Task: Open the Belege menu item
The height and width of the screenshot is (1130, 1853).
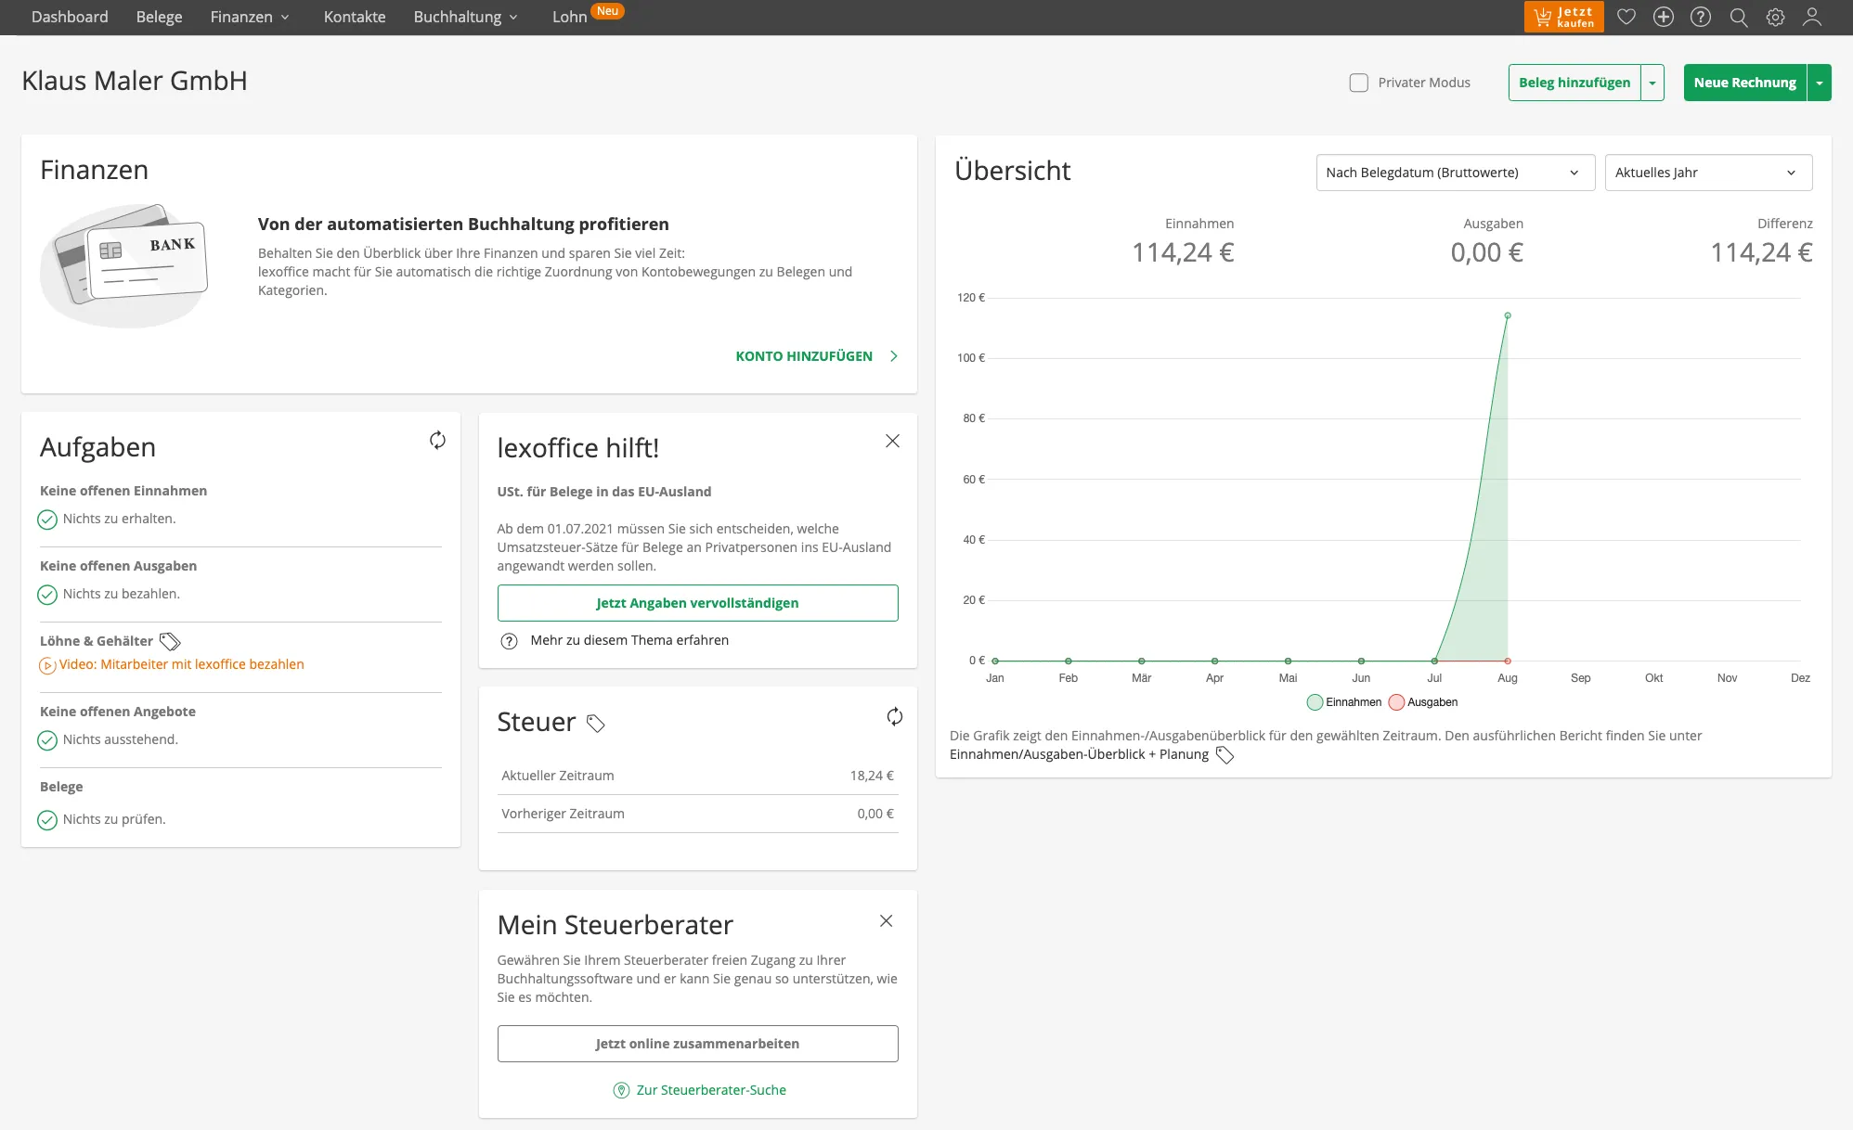Action: tap(159, 17)
